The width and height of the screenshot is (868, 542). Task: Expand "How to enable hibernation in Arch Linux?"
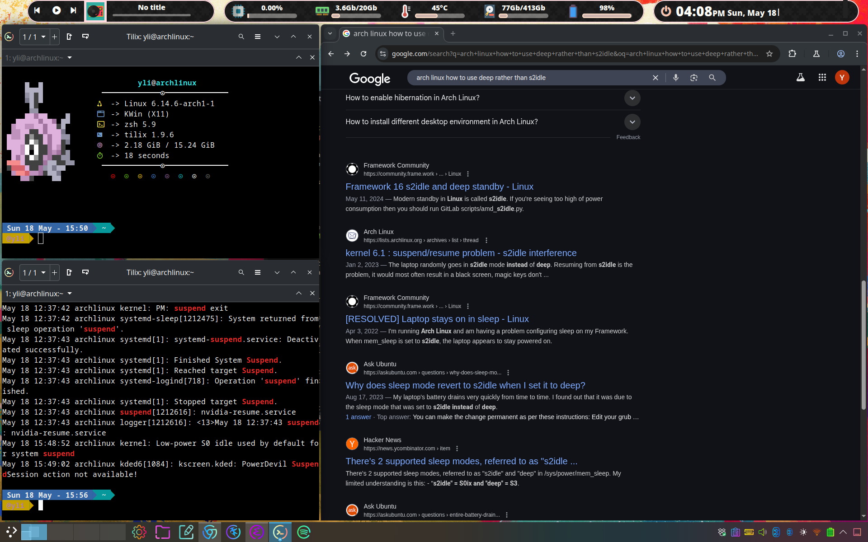[632, 98]
